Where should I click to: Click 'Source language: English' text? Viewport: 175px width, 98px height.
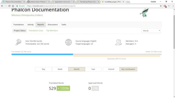[x=86, y=41]
